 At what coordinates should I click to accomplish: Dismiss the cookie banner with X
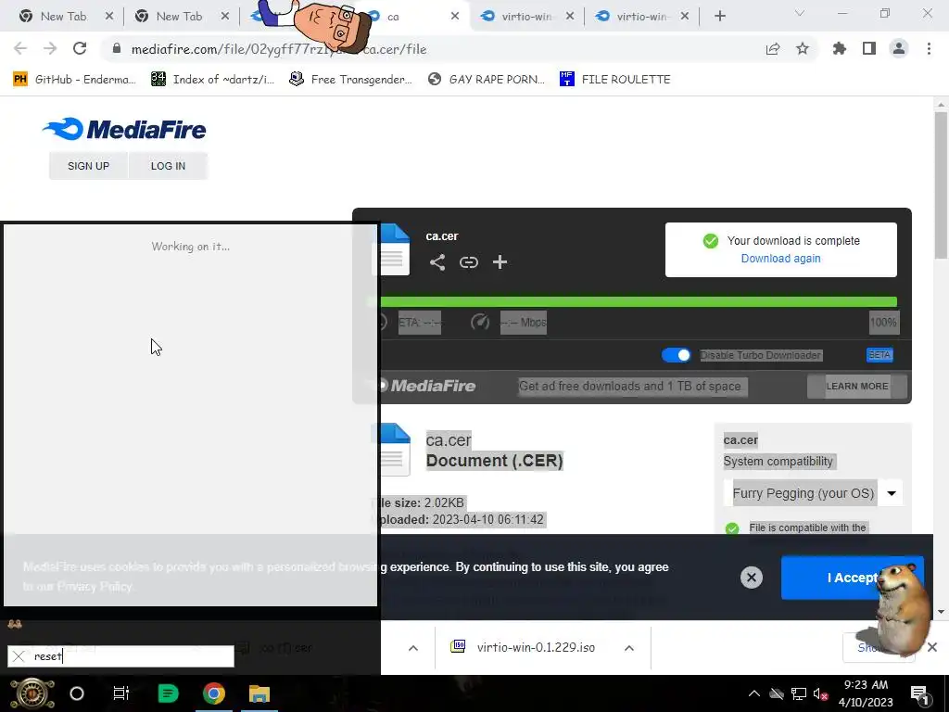(751, 578)
